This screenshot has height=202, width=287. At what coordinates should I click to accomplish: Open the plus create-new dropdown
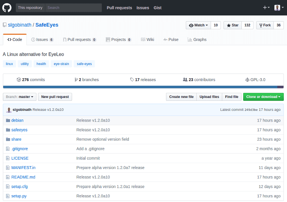click(x=266, y=8)
